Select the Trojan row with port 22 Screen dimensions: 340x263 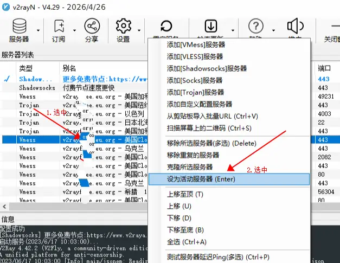75,123
